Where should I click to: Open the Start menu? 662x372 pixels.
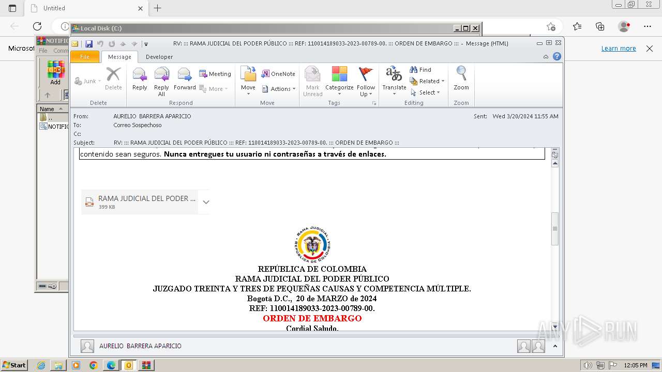pyautogui.click(x=14, y=365)
